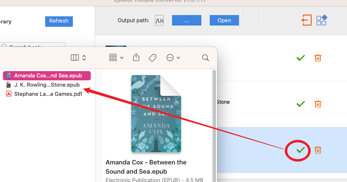This screenshot has width=347, height=182.
Task: Click the output path text field
Action: (159, 21)
